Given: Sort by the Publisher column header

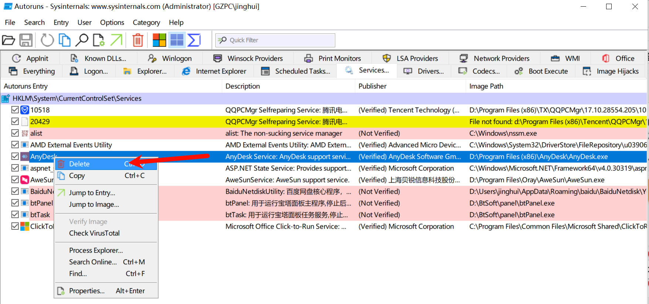Looking at the screenshot, I should [x=372, y=86].
